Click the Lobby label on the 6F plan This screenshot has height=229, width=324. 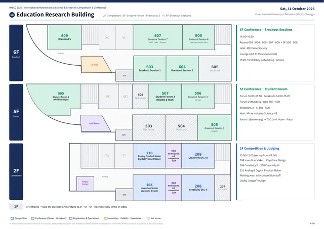click(61, 53)
